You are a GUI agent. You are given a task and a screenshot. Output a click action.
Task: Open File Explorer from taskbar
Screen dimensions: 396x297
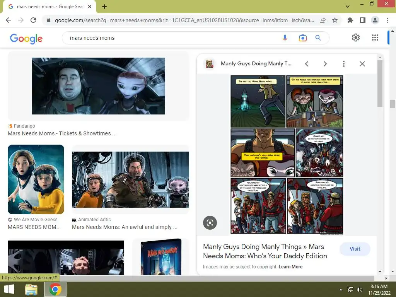click(x=31, y=289)
